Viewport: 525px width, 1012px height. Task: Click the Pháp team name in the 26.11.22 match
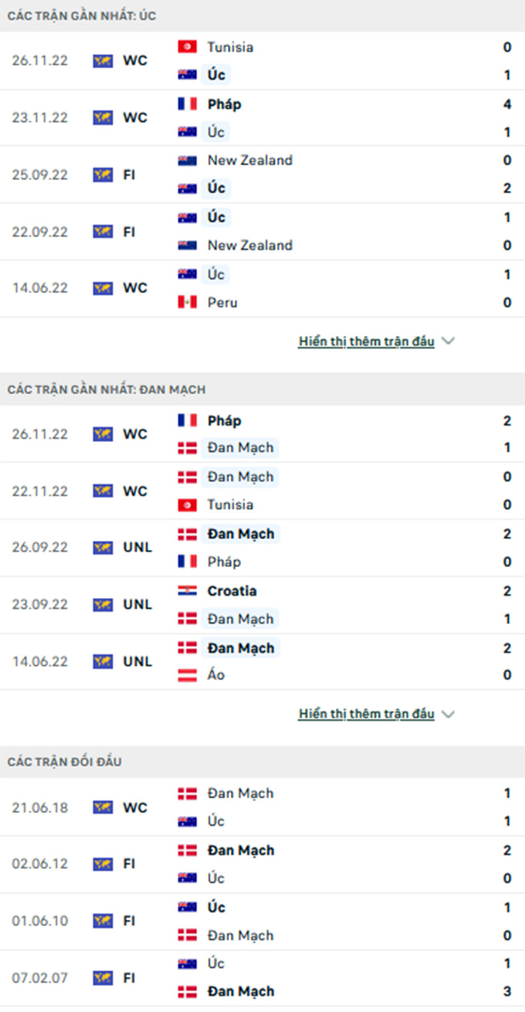click(224, 421)
